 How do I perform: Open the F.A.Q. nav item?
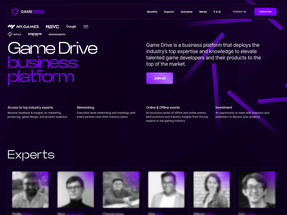[218, 12]
